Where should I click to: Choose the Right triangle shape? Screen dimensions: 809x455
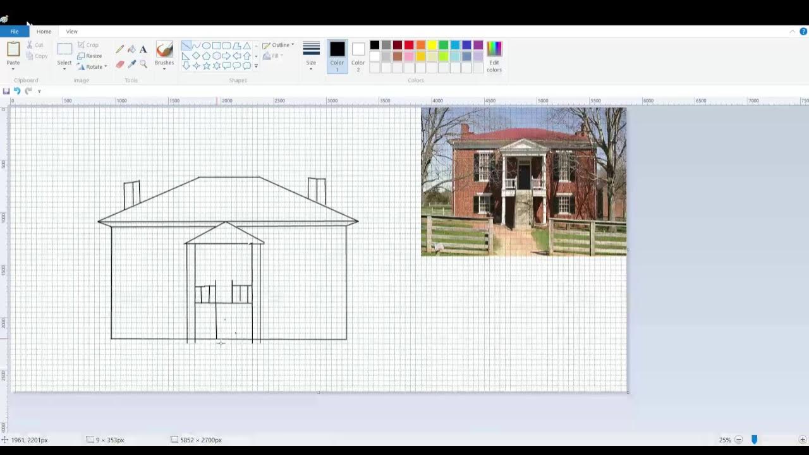pos(186,56)
